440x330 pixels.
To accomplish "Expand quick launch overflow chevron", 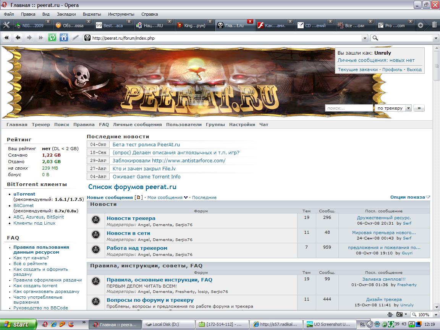I will coord(84,322).
